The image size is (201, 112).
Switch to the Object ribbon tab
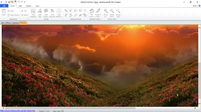pos(28,6)
